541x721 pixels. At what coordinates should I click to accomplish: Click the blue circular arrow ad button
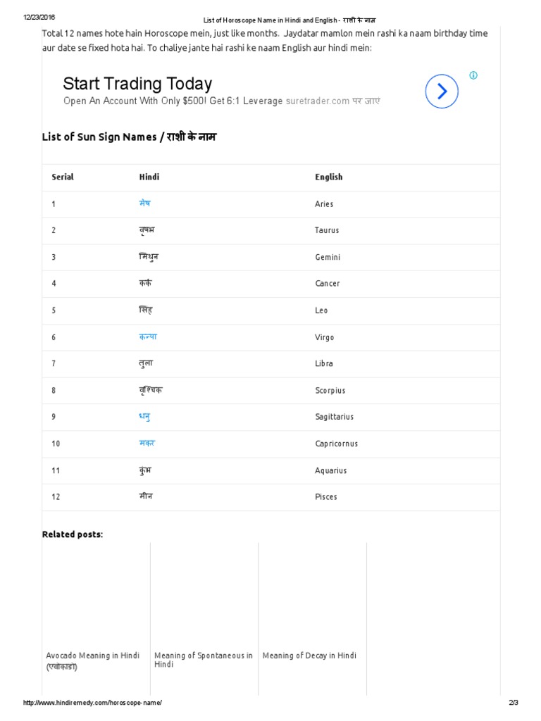442,91
